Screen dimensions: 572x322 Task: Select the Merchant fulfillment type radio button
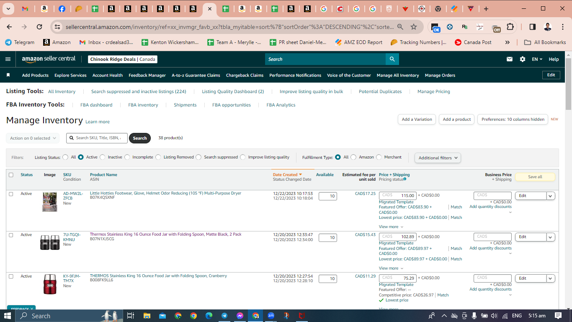(379, 157)
